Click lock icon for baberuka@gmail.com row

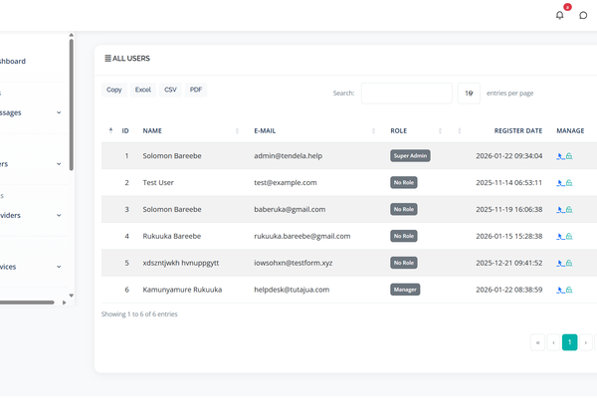tap(568, 210)
